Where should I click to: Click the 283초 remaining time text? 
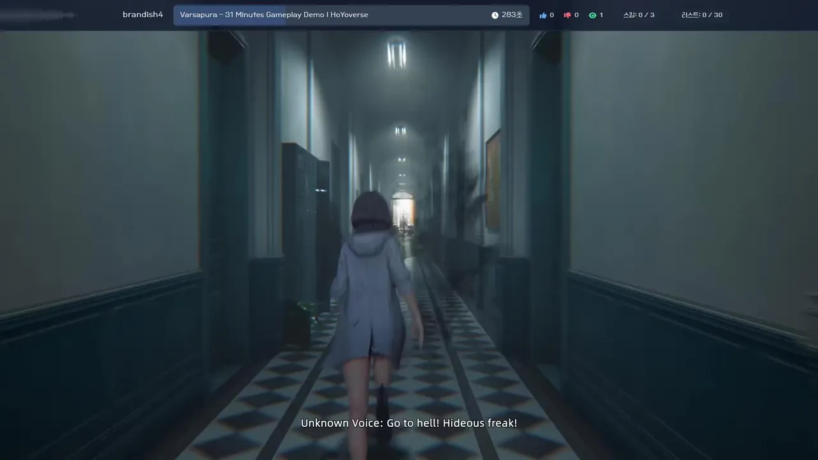pyautogui.click(x=512, y=15)
